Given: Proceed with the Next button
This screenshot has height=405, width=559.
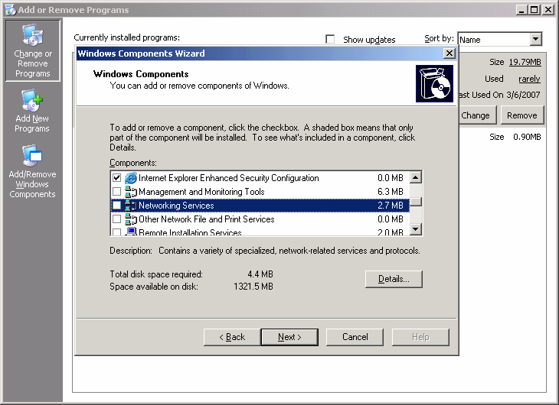Looking at the screenshot, I should (289, 337).
